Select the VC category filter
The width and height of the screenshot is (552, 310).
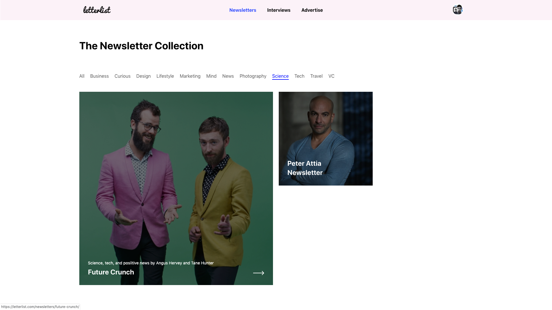[331, 76]
